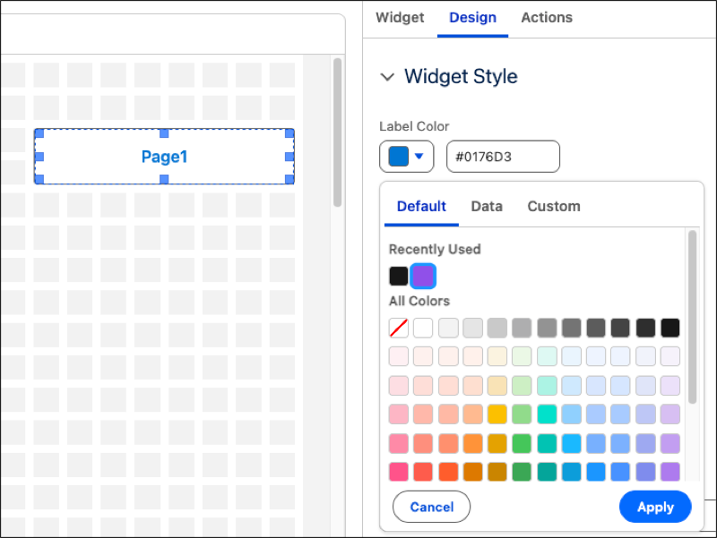Click the canvas vertical scrollbar
Screen dimensions: 717x538
click(x=338, y=132)
